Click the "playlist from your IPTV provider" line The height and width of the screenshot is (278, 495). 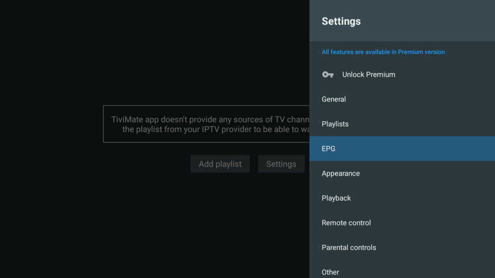pyautogui.click(x=213, y=129)
